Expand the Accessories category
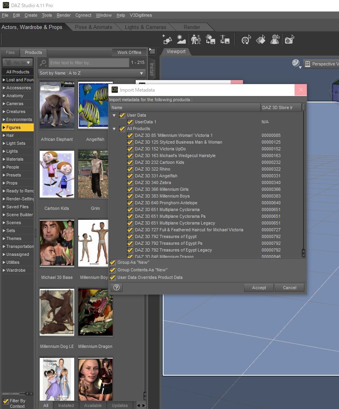This screenshot has height=409, width=339. click(4, 88)
